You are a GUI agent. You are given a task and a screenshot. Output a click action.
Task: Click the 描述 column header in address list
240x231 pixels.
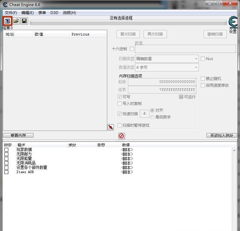point(41,145)
